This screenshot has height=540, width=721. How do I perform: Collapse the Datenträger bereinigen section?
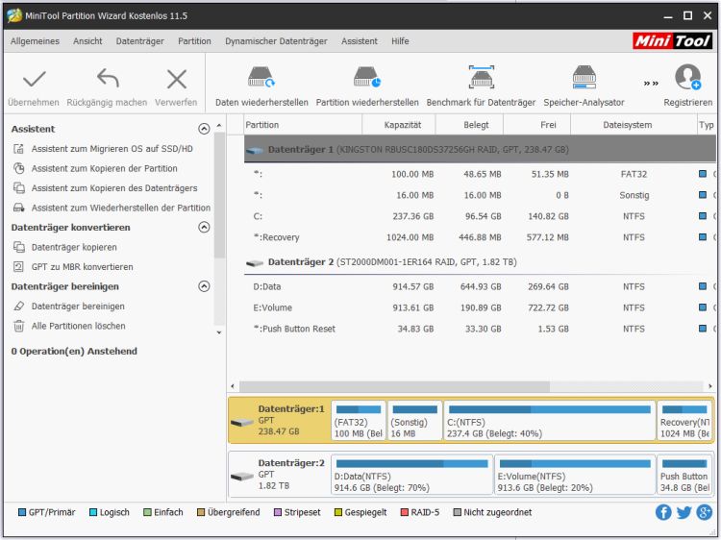[x=204, y=286]
